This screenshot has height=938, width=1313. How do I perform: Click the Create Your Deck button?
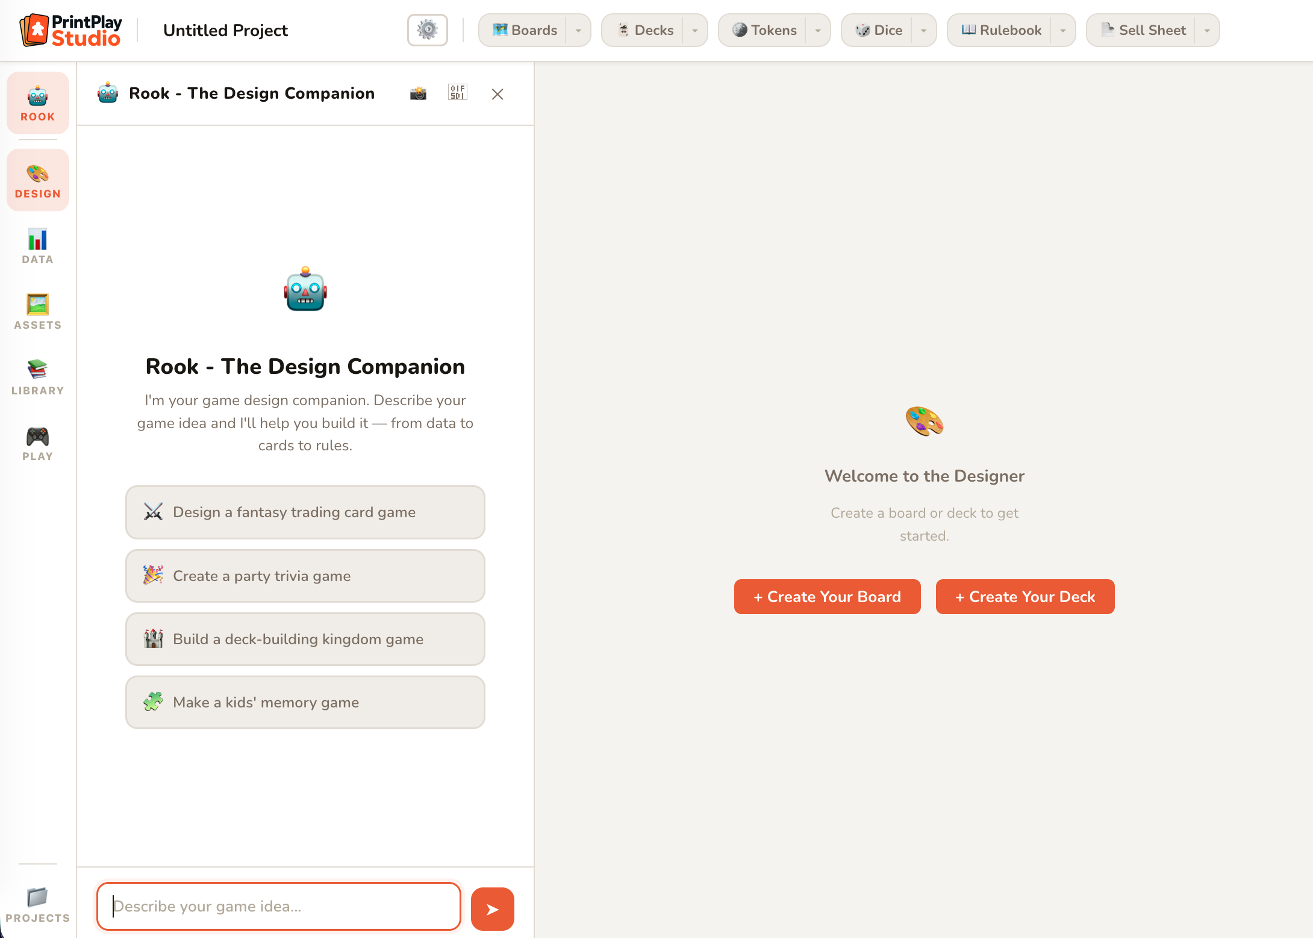(x=1025, y=597)
